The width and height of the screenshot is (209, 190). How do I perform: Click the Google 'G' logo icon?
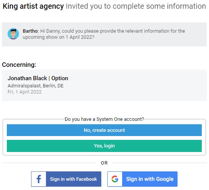[x=115, y=179]
